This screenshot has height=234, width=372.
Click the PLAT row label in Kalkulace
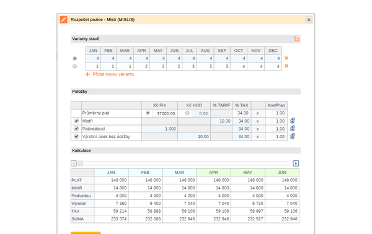[x=82, y=180]
